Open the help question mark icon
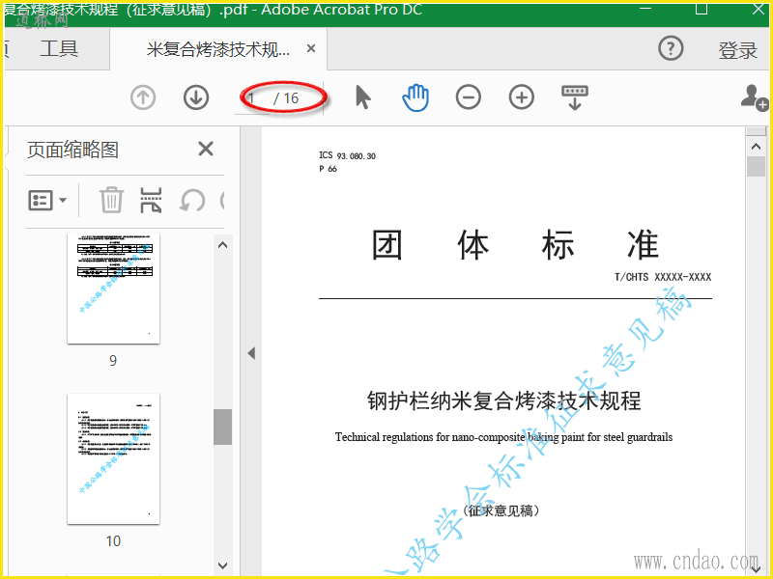 click(671, 49)
